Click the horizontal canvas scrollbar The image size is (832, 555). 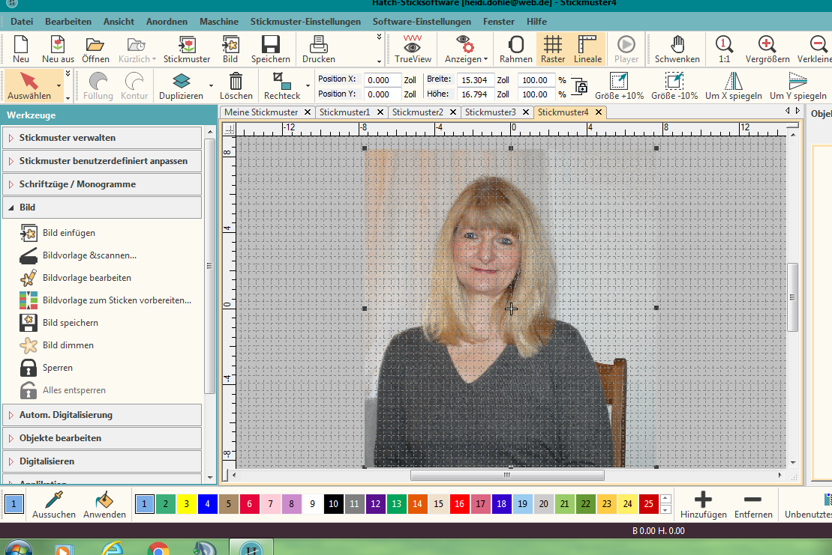507,475
